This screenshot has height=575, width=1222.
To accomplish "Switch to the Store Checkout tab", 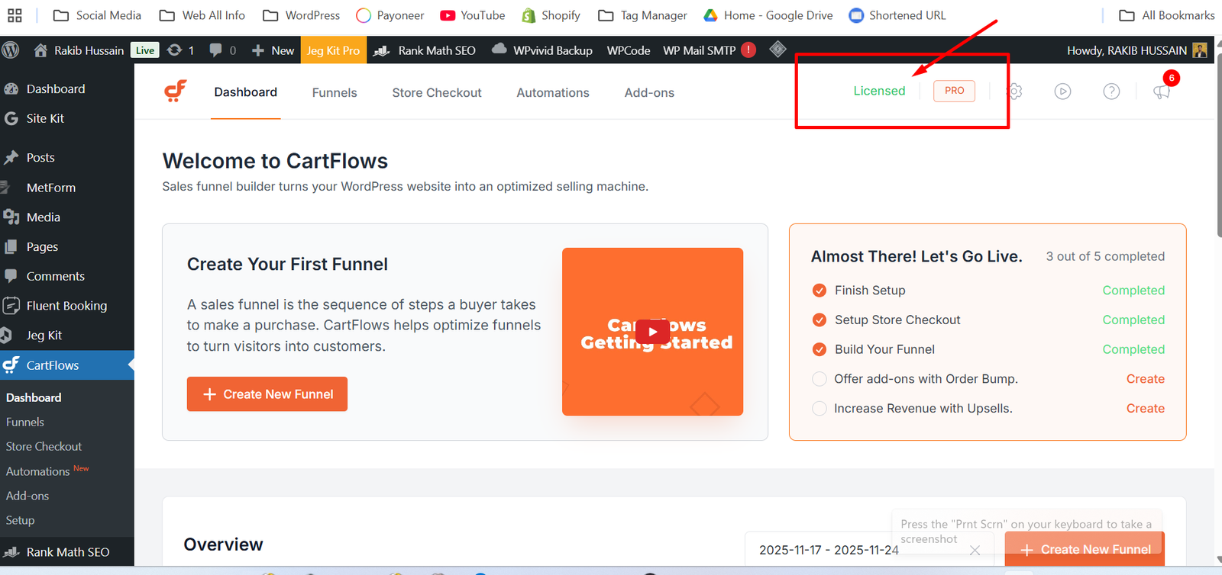I will click(437, 92).
